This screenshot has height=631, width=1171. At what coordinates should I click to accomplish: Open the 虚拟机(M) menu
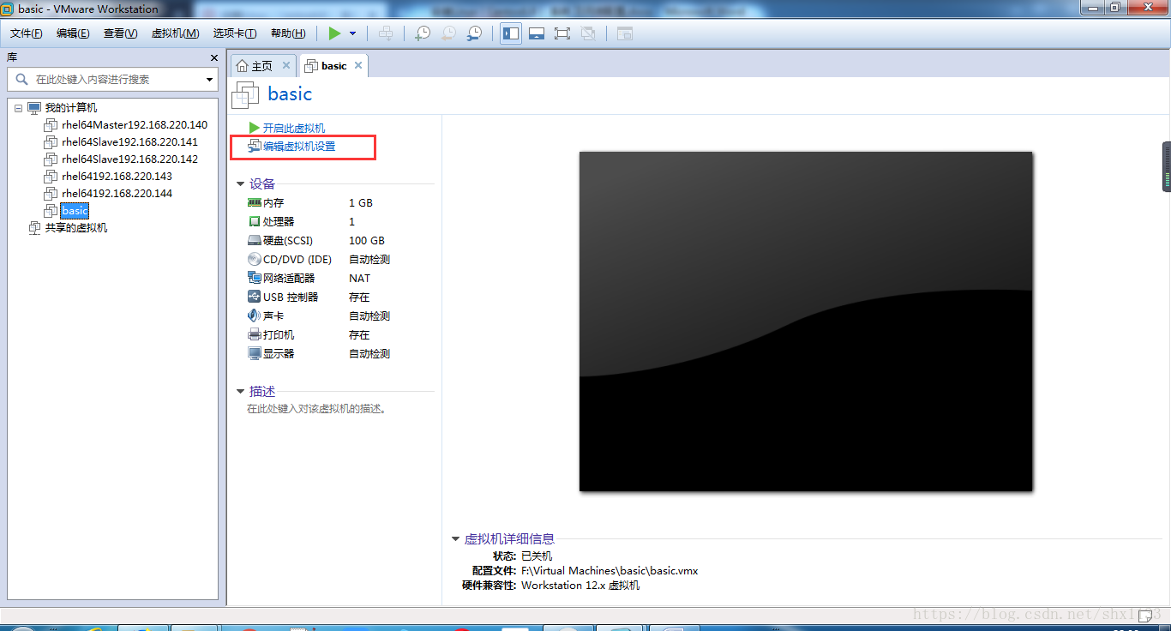coord(175,33)
